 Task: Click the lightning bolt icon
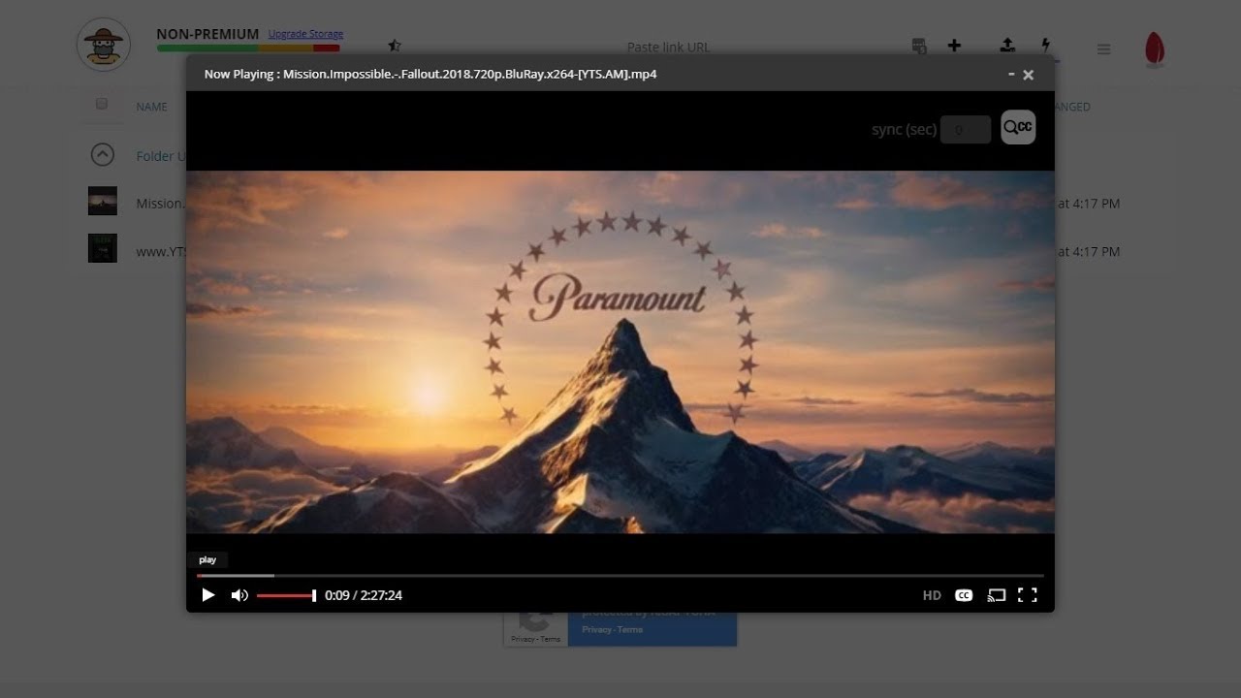pos(1045,46)
